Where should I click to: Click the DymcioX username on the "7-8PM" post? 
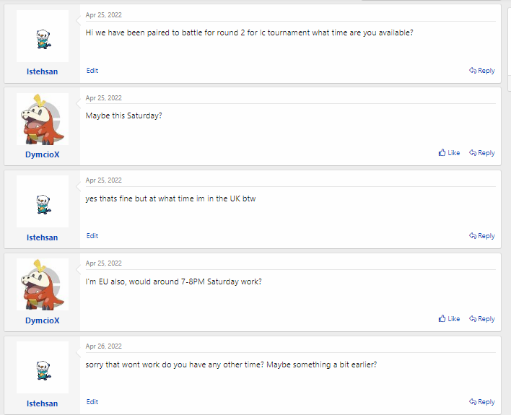tap(43, 320)
